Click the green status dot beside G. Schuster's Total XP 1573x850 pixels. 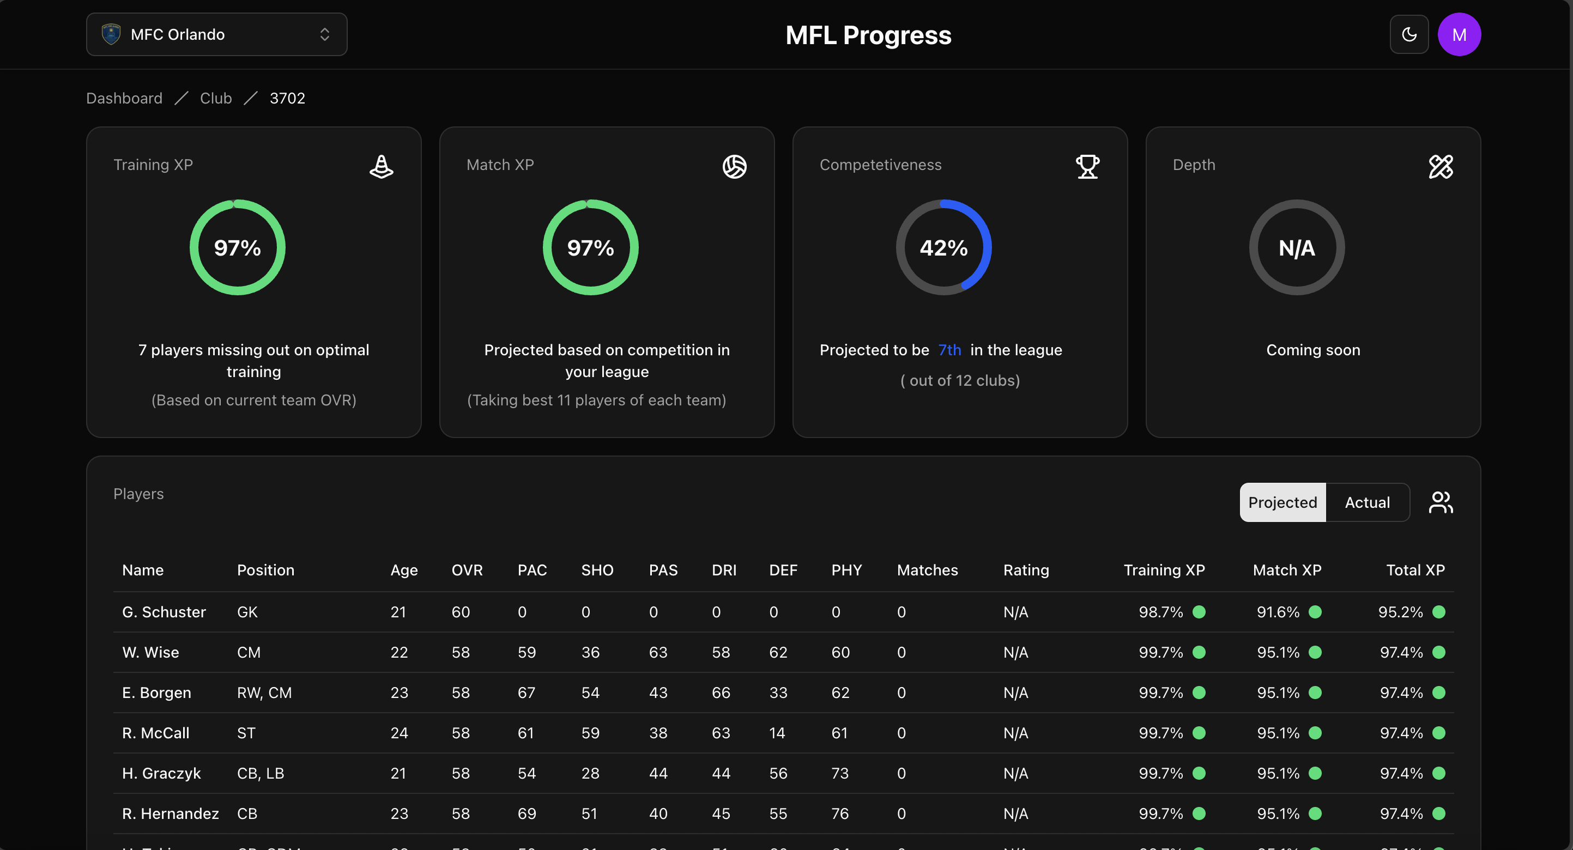click(x=1440, y=612)
